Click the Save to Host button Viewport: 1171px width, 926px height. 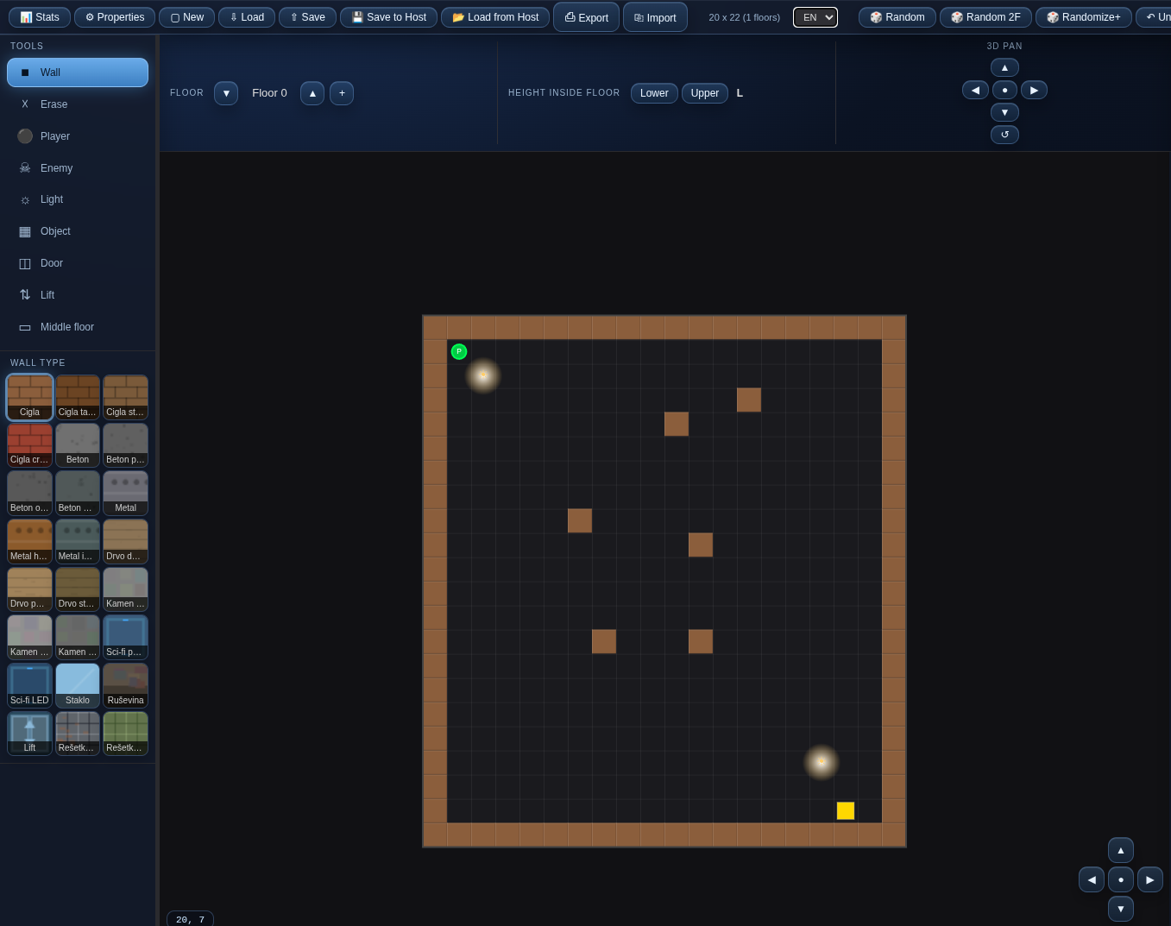388,16
